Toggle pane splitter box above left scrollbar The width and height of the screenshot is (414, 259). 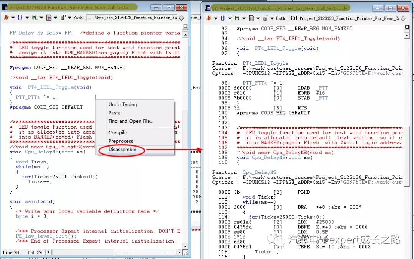coord(185,26)
